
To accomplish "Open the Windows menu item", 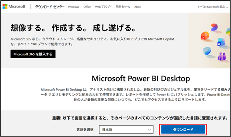I will 74,7.
